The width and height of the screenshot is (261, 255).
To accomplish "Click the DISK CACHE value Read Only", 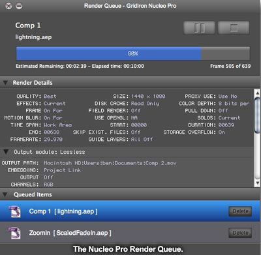I will [x=145, y=104].
